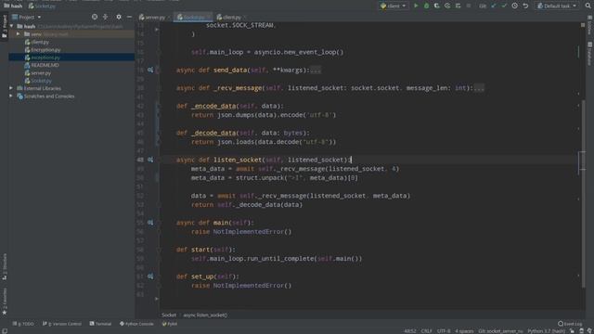Click the Database side tool tab

590,53
